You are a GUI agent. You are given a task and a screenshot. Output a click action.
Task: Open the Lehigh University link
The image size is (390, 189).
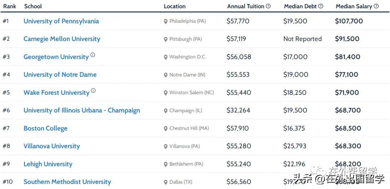click(x=48, y=164)
